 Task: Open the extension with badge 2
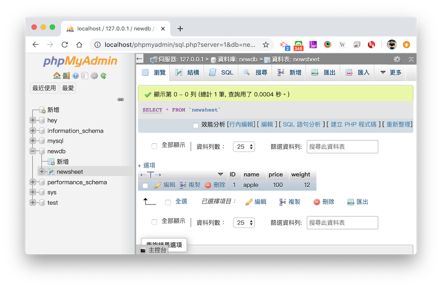285,45
